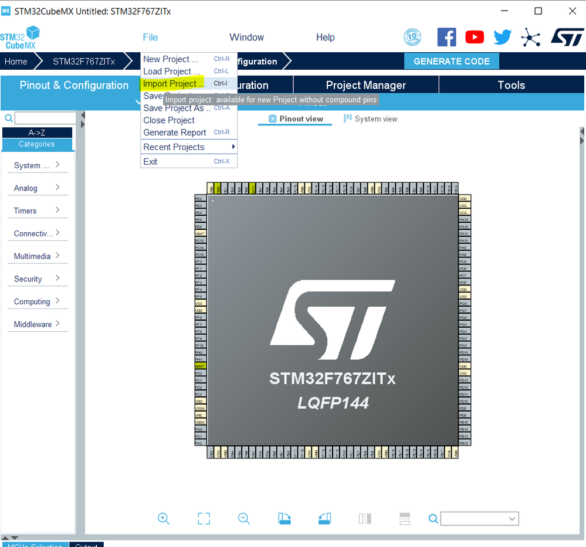Viewport: 586px width, 547px height.
Task: Expand the Computing category
Action: 38,301
